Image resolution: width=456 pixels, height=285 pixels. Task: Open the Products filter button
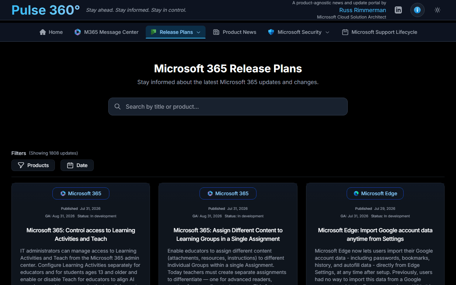coord(33,165)
